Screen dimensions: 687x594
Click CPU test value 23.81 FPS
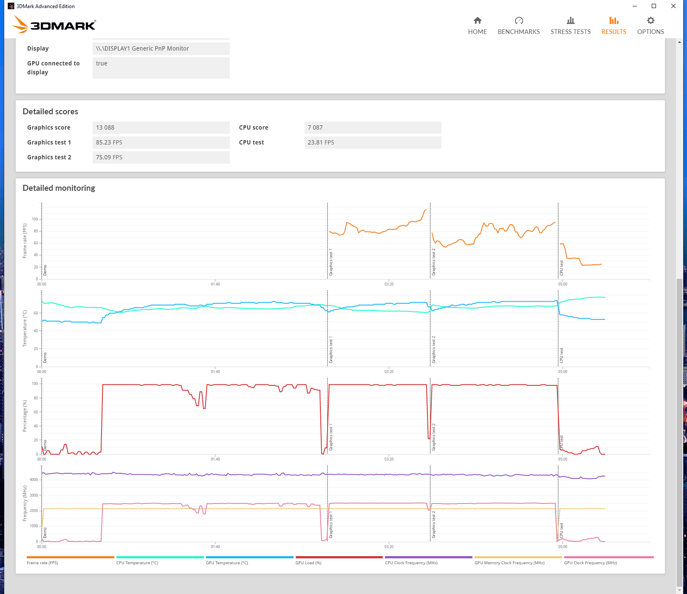373,142
